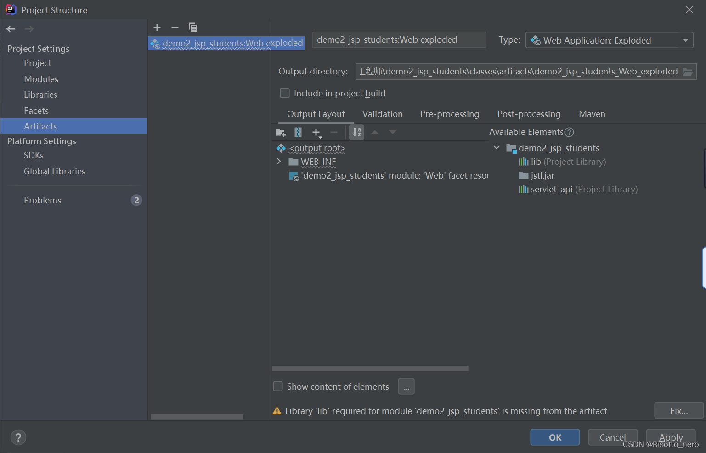Open the Post-processing tab
The image size is (706, 453).
click(529, 114)
